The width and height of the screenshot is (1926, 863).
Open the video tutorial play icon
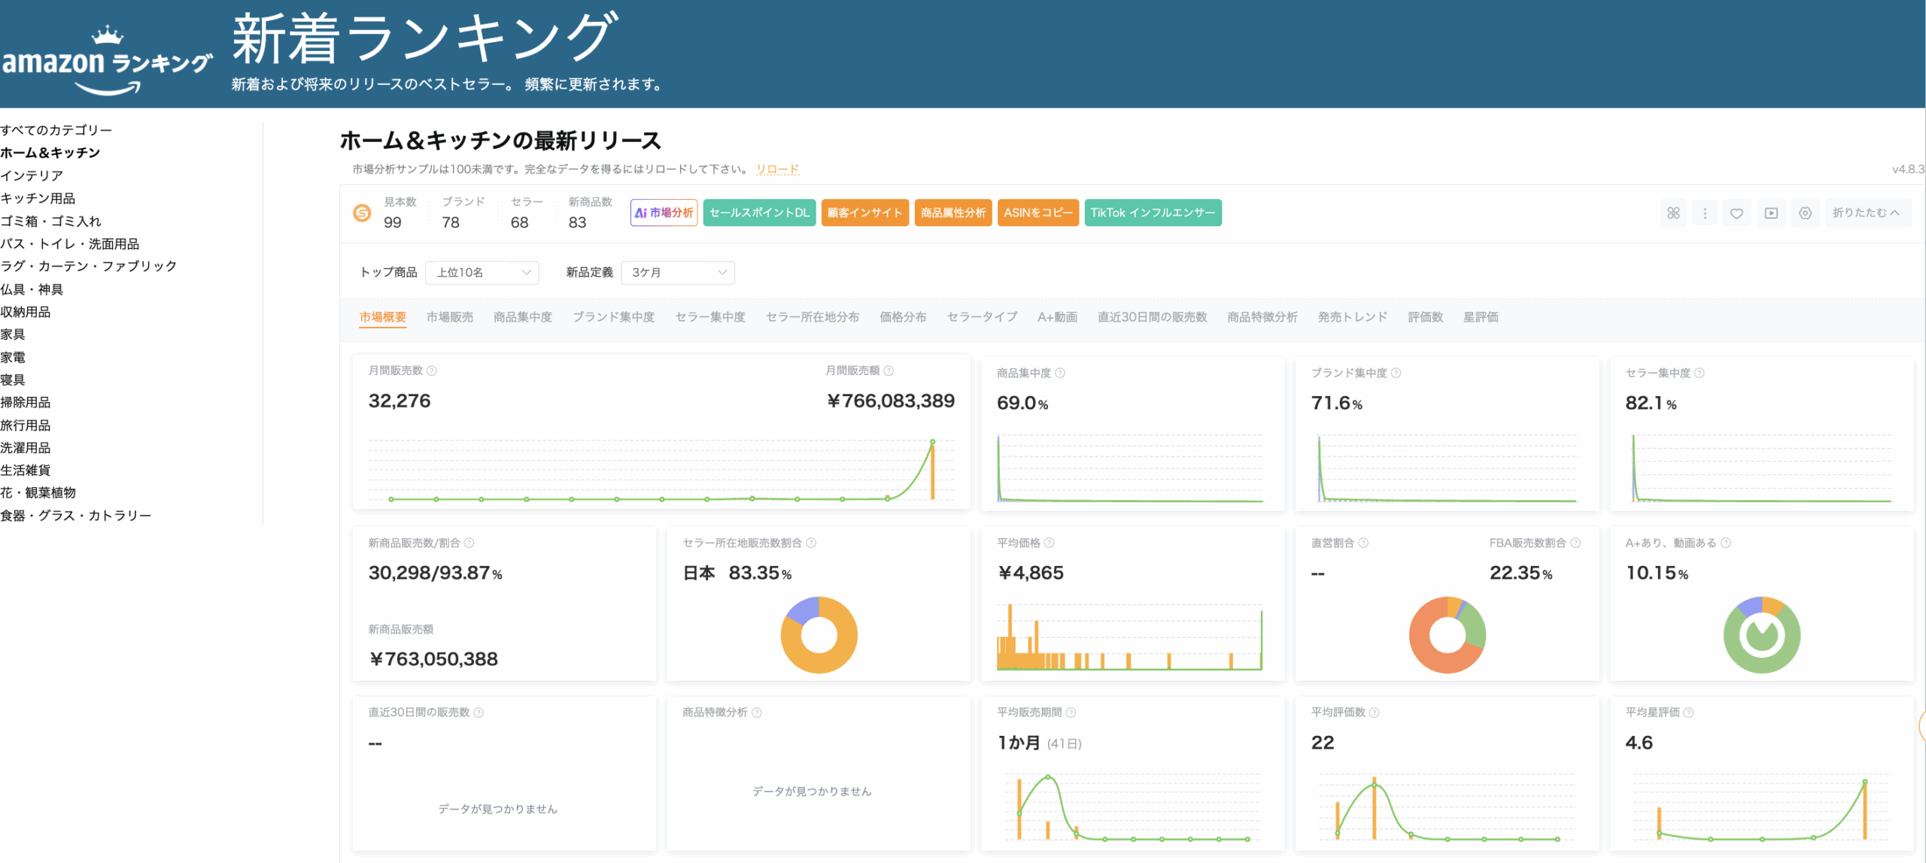[x=1771, y=213]
